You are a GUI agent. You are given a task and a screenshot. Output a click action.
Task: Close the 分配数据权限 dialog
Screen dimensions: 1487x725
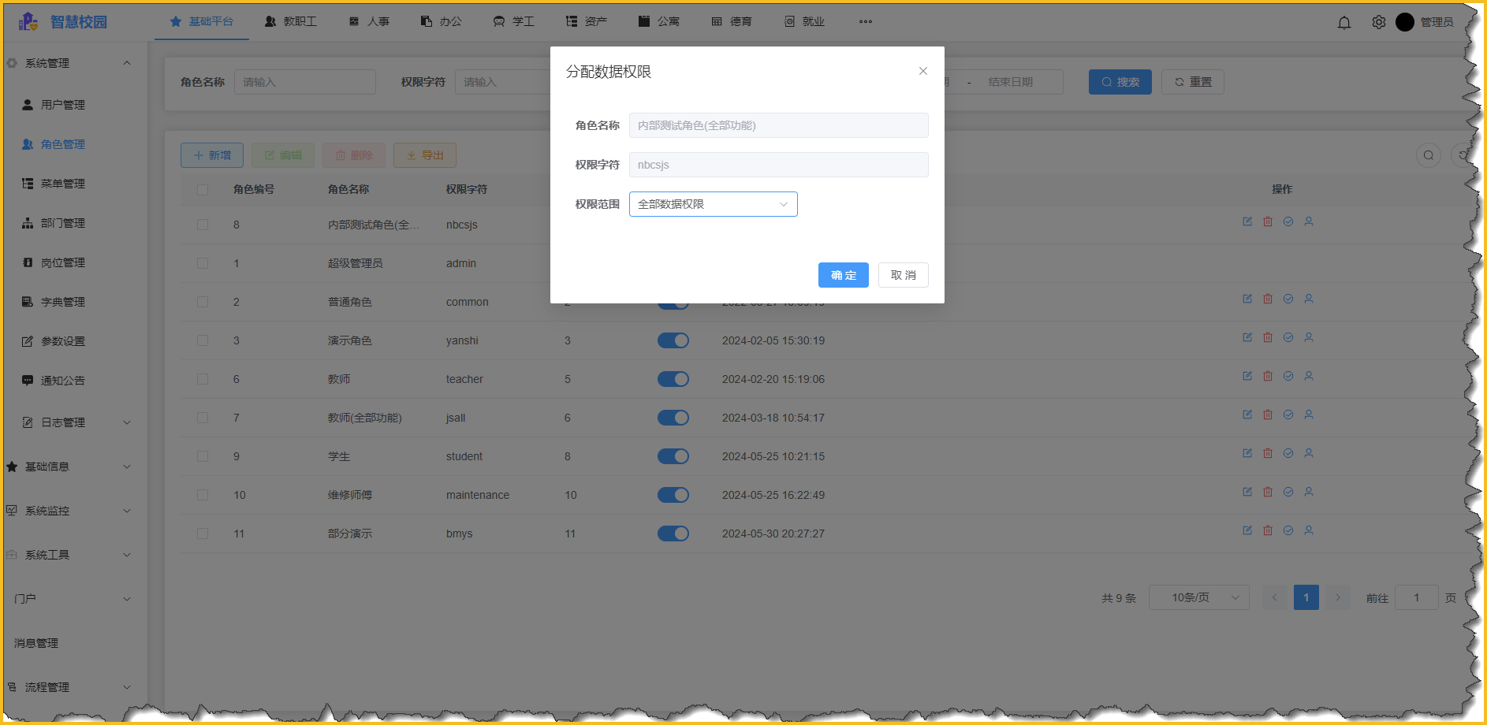[x=922, y=72]
